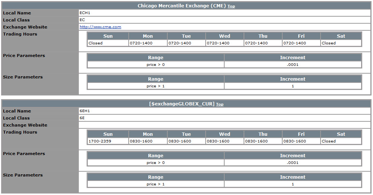Click the CME Local Name row label
373x195 pixels.
click(x=17, y=13)
